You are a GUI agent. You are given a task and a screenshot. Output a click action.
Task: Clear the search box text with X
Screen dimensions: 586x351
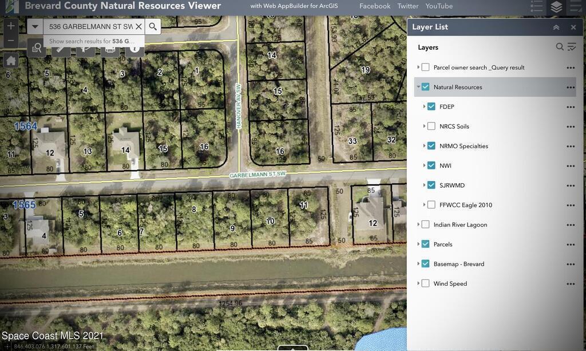[x=138, y=26]
